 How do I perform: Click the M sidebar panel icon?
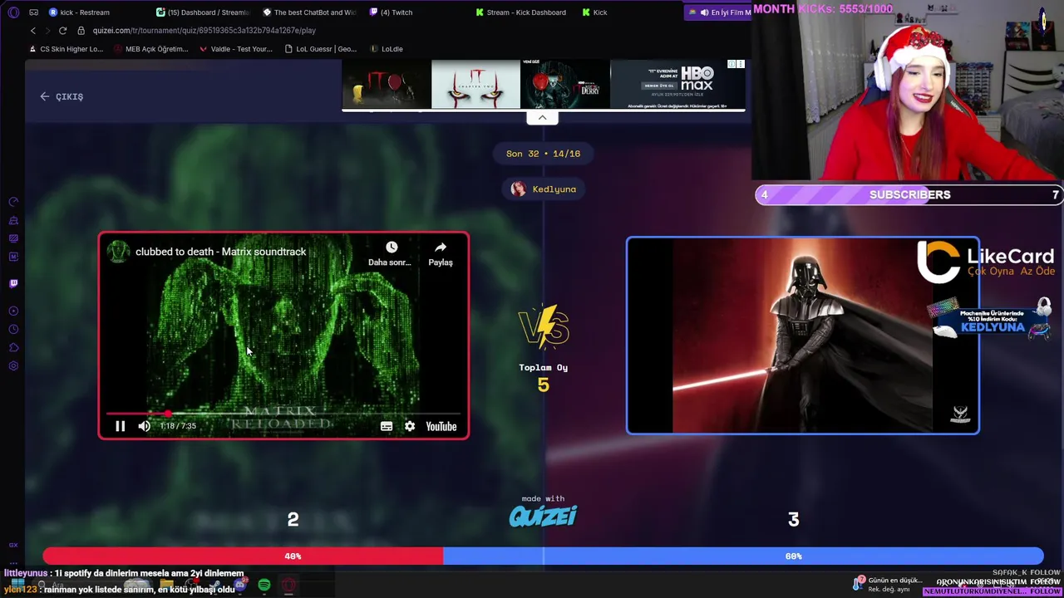pos(13,257)
